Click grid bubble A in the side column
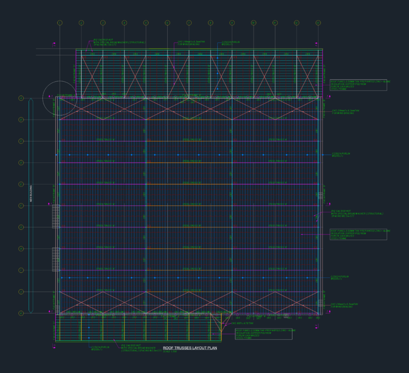The image size is (409, 373). 21,98
